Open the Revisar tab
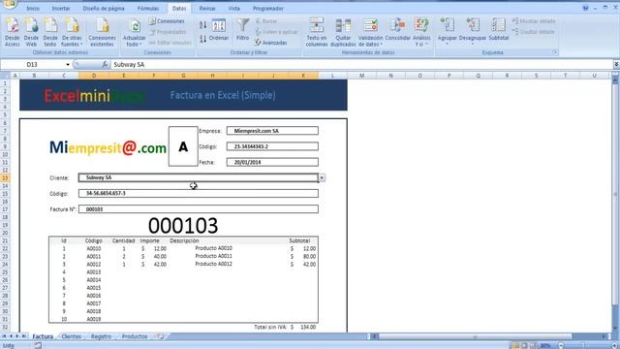This screenshot has height=349, width=620. tap(207, 9)
